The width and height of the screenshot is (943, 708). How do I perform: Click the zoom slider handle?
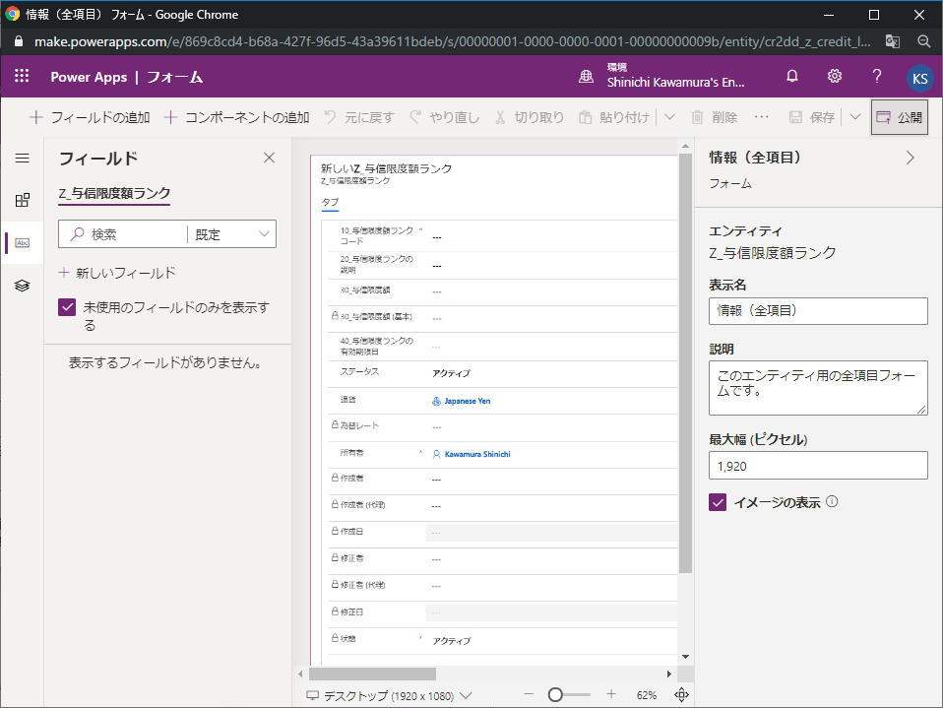pos(555,695)
